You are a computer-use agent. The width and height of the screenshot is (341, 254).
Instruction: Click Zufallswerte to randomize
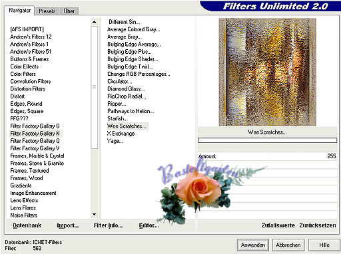point(278,225)
